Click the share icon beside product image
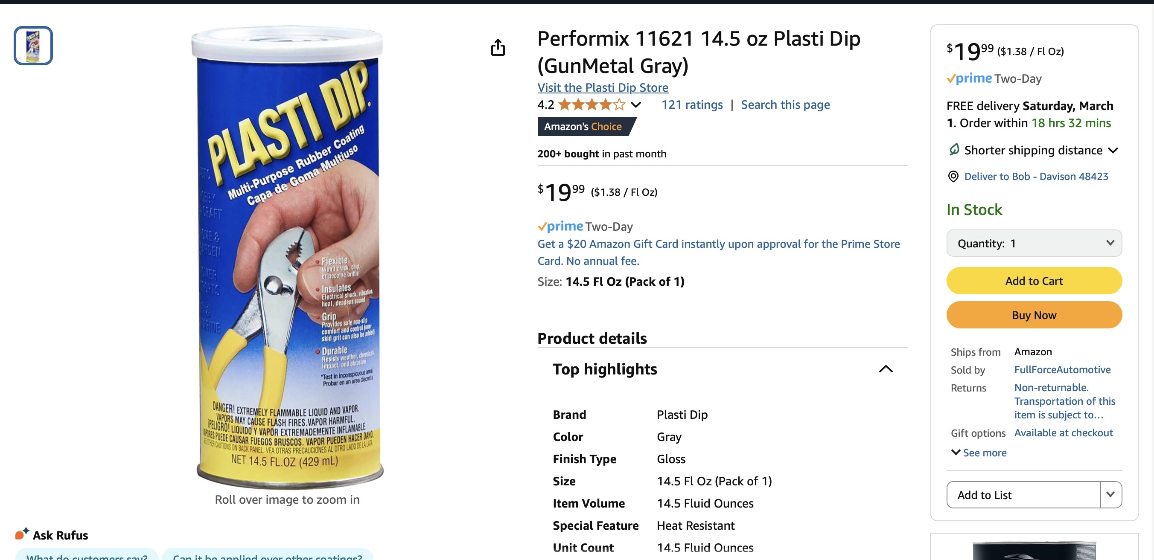The height and width of the screenshot is (560, 1154). (x=498, y=47)
